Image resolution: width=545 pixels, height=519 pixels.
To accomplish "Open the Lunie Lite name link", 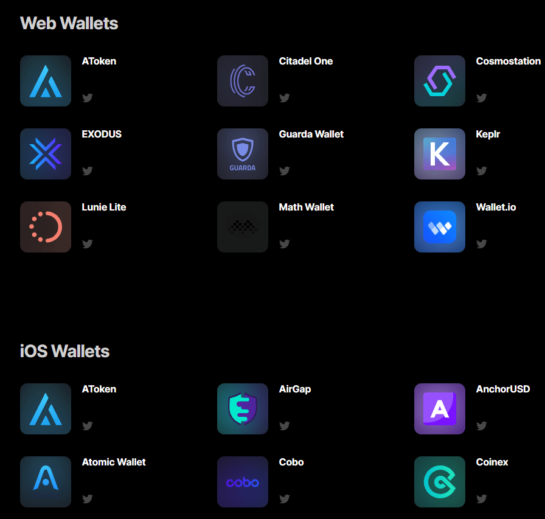I will click(x=104, y=207).
